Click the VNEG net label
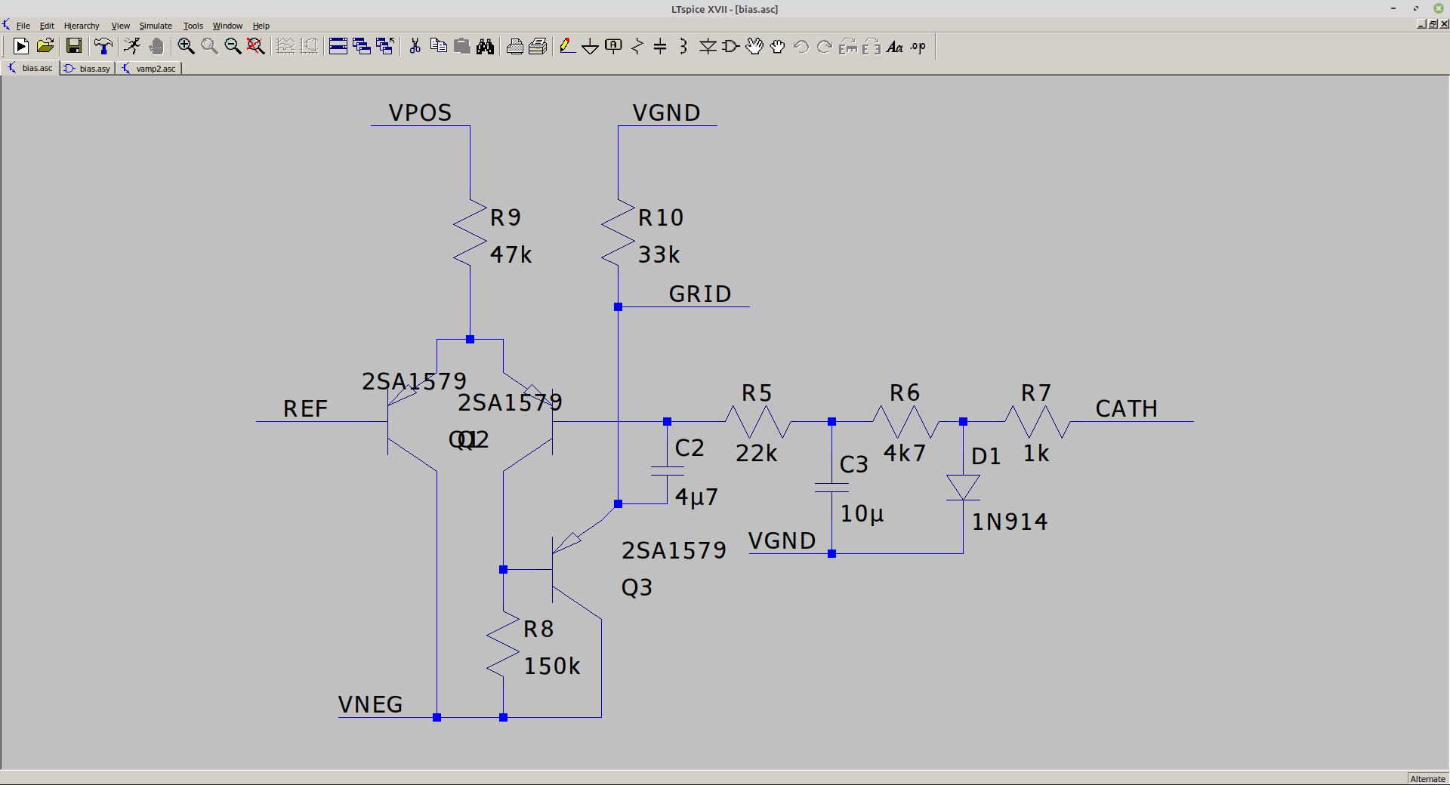1450x785 pixels. click(370, 704)
